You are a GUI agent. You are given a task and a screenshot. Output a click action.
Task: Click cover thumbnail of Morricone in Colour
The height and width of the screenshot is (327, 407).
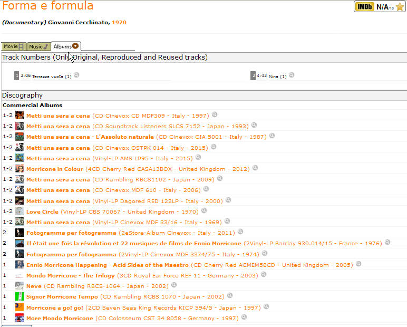[20, 169]
